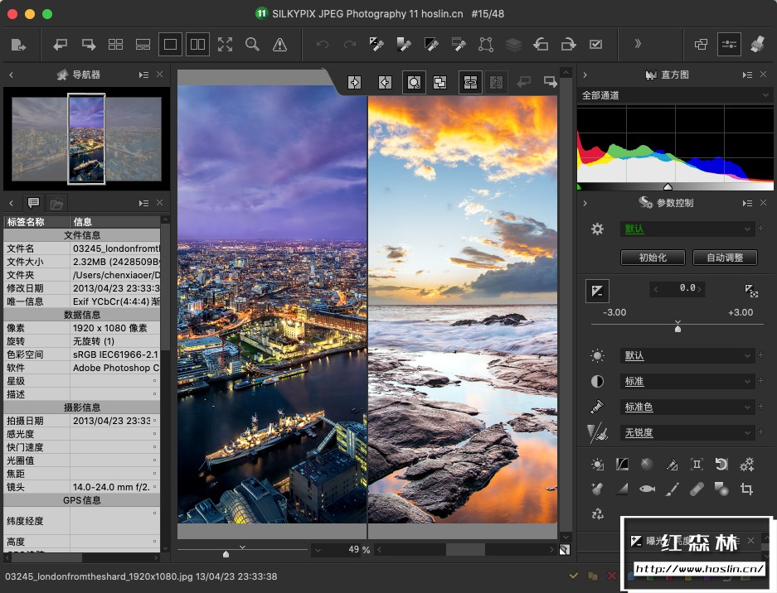The image size is (777, 593).
Task: Click the fullscreen expand arrows icon
Action: tap(225, 45)
